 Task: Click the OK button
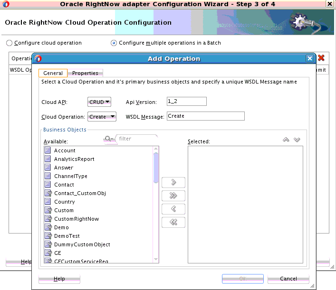coord(243,279)
